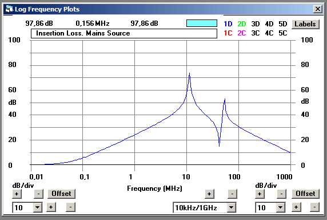The height and width of the screenshot is (220, 327).
Task: Open the right dB/div dropdown arrow
Action: pos(281,207)
